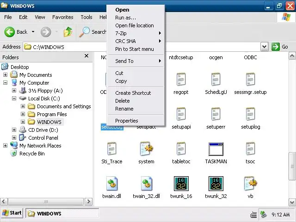Choose Run as... in context menu

point(136,18)
